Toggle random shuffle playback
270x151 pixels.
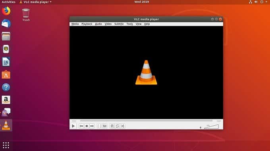tap(122, 126)
